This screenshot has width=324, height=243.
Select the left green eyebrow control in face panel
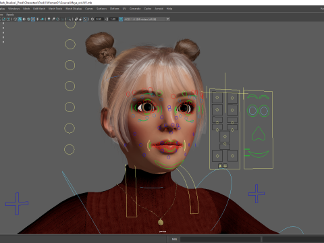tap(252, 97)
